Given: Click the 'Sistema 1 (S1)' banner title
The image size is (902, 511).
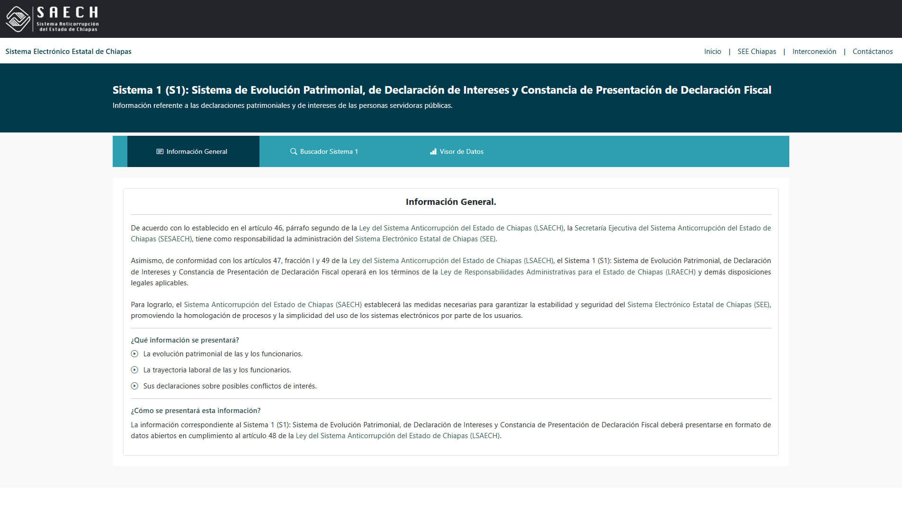Looking at the screenshot, I should tap(442, 90).
